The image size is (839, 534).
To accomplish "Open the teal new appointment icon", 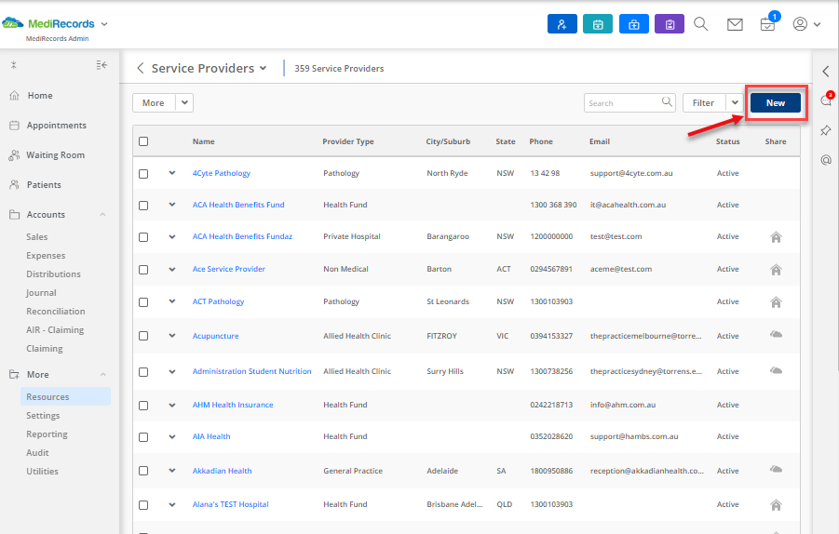I will (598, 24).
